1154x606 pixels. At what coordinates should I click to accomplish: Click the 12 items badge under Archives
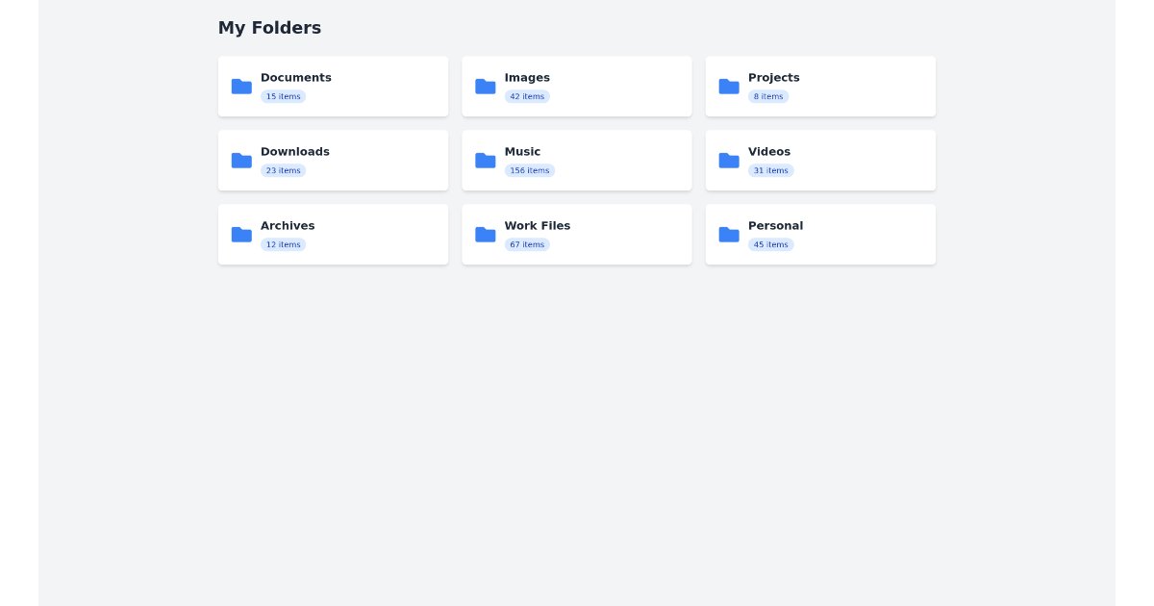tap(283, 244)
